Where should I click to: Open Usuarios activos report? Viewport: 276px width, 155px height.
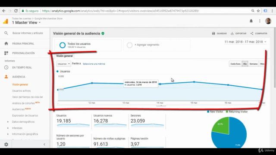pyautogui.click(x=21, y=91)
